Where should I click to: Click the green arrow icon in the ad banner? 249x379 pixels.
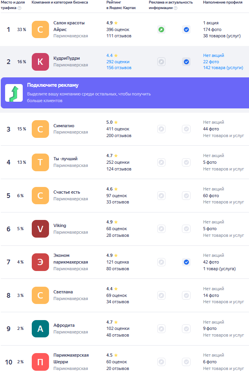14,93
